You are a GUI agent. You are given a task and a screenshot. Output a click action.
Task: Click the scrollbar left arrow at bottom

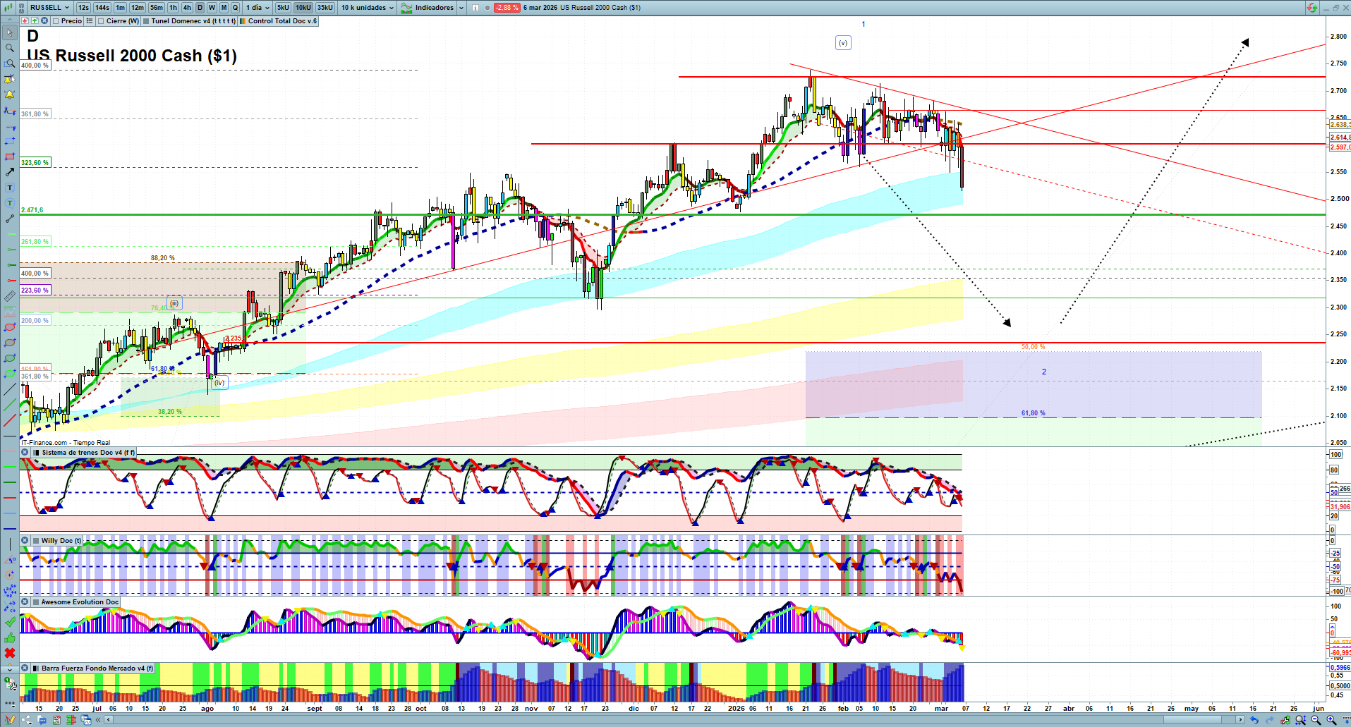108,720
